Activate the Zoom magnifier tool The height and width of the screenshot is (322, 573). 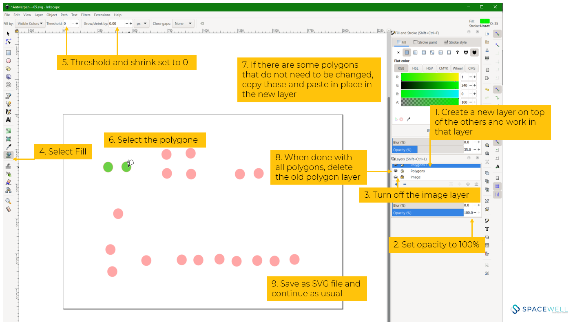tap(8, 201)
